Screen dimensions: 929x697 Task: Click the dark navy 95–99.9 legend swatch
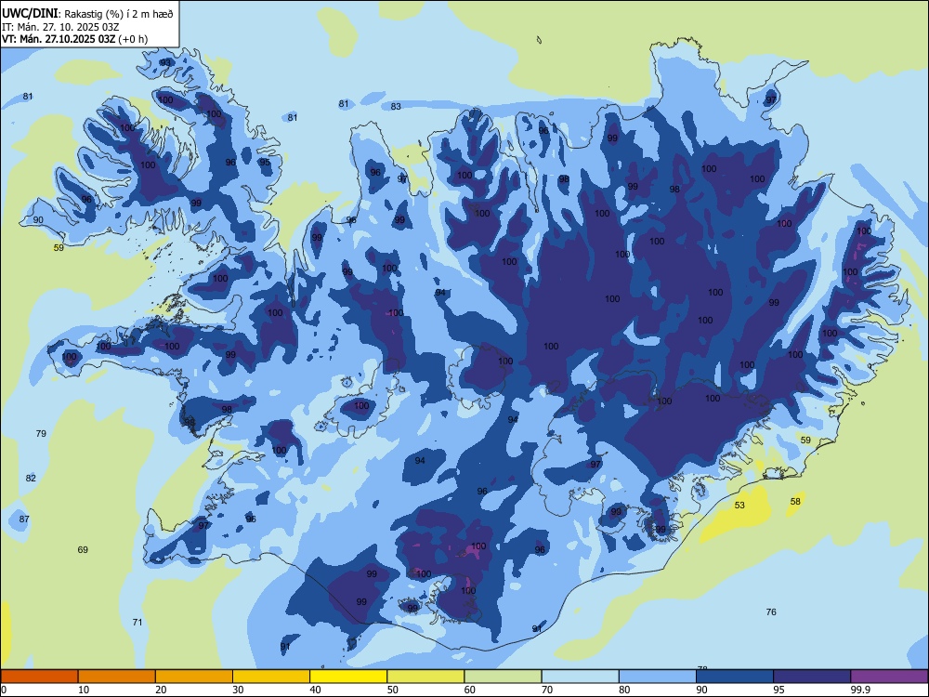(812, 677)
